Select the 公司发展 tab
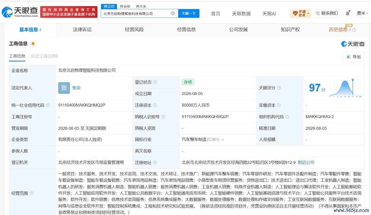Viewport: 371px width, 215px height. tap(238, 30)
